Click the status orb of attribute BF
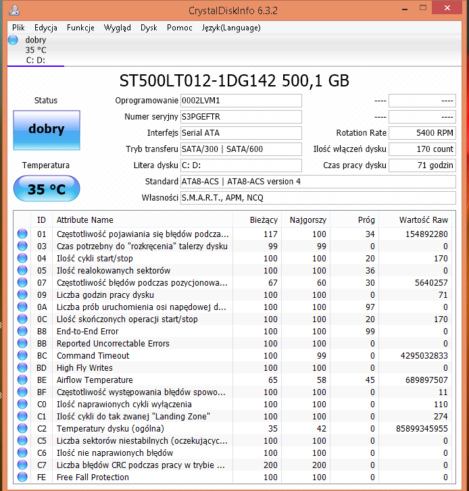This screenshot has width=469, height=491. tap(22, 392)
